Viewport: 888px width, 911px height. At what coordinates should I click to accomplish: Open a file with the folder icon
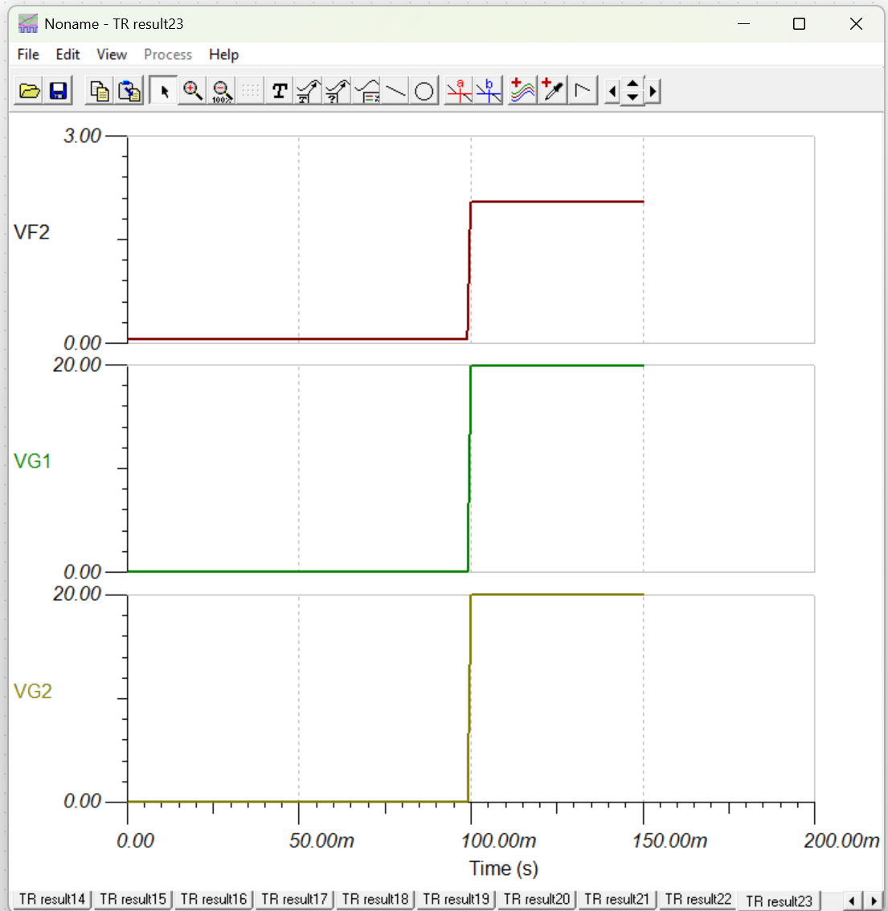tap(29, 92)
